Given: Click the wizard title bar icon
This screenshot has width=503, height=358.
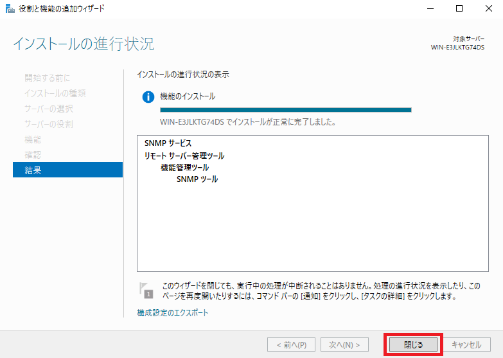Looking at the screenshot, I should tap(10, 8).
